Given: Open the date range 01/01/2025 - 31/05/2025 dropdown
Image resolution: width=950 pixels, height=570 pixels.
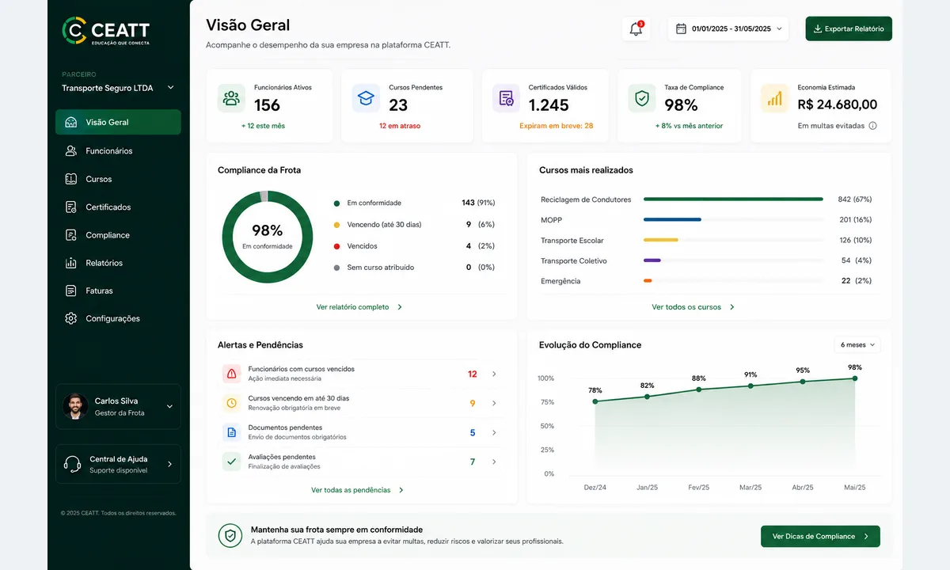Looking at the screenshot, I should [728, 28].
